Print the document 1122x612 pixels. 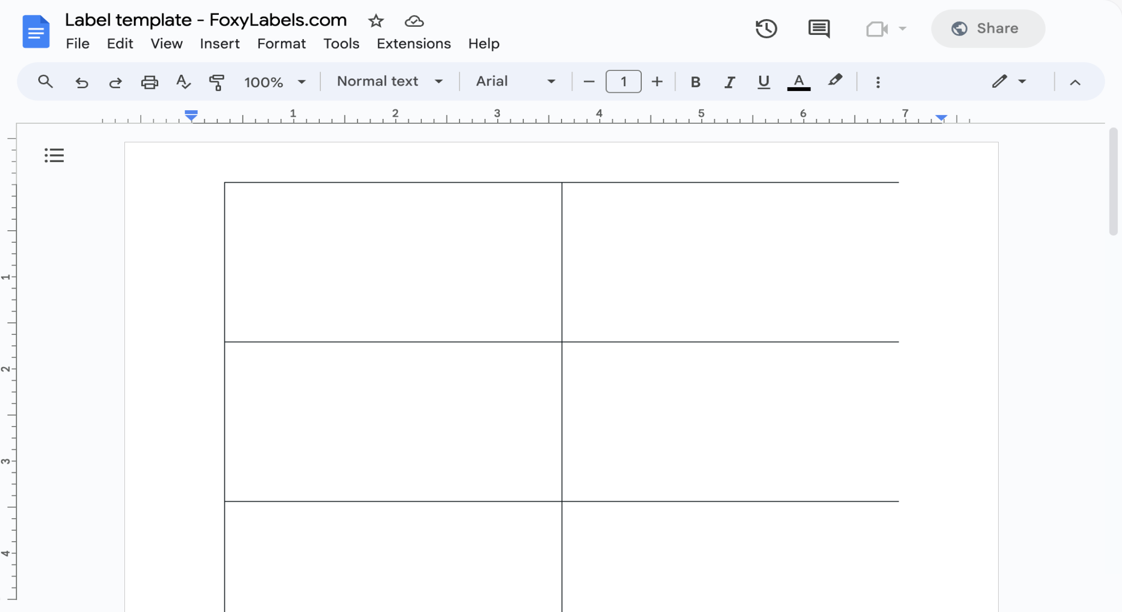point(150,82)
